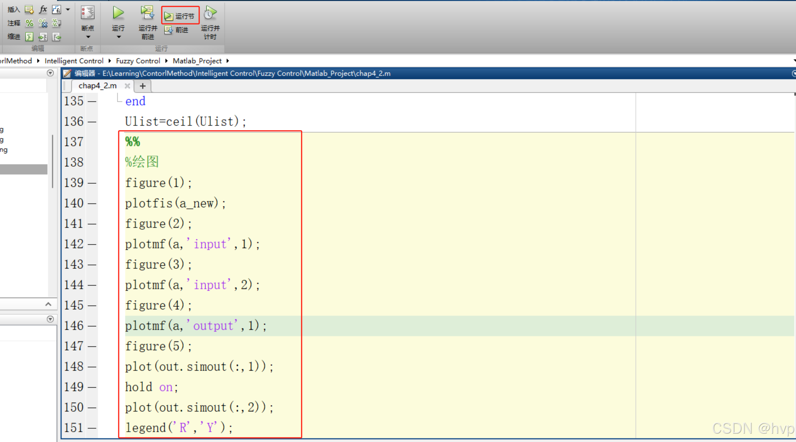This screenshot has width=796, height=442.
Task: Open a new editor tab with plus
Action: pos(142,86)
